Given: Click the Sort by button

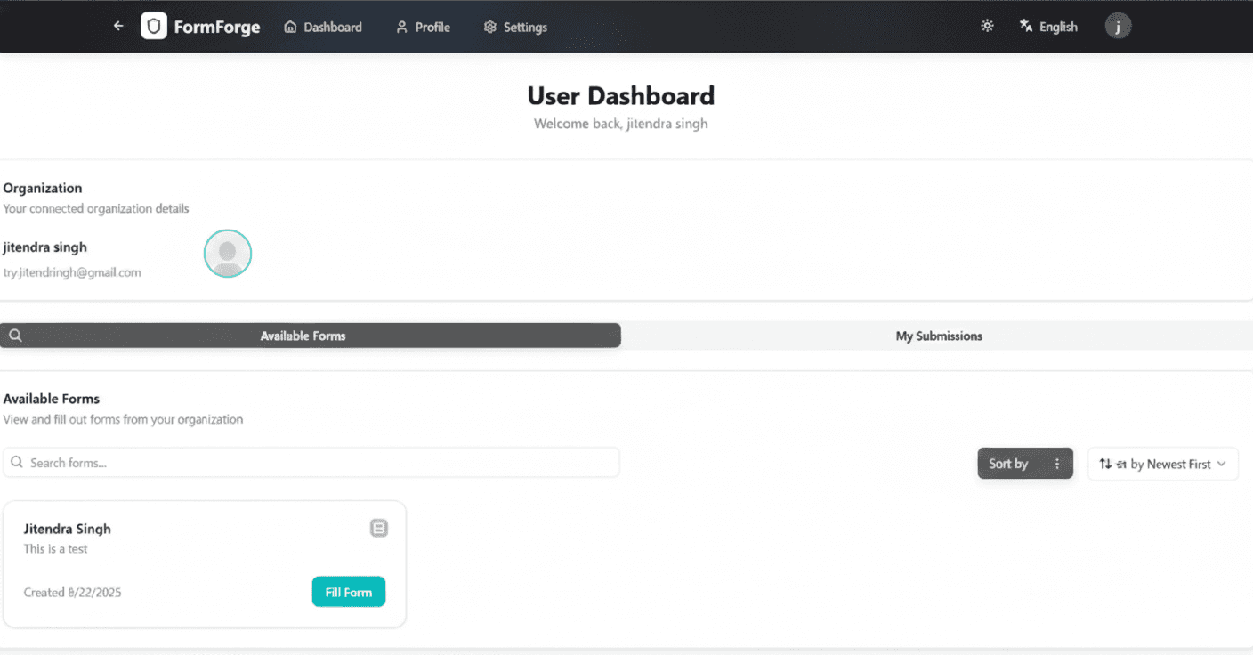Looking at the screenshot, I should point(1008,464).
